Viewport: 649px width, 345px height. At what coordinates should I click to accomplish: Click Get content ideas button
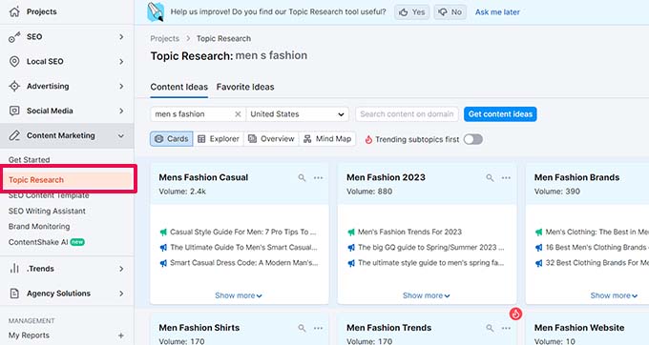pos(500,114)
